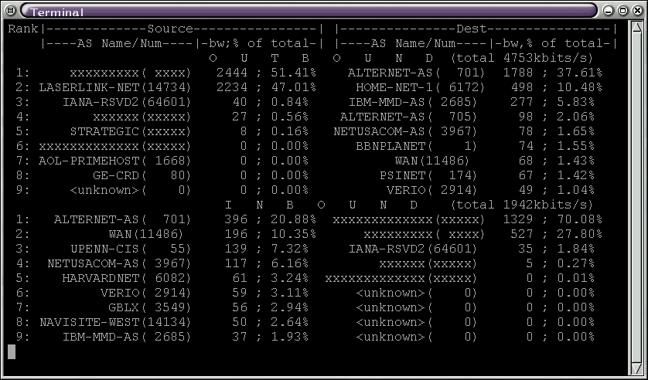Select dest BBNPLANET( 1)

pos(417,146)
